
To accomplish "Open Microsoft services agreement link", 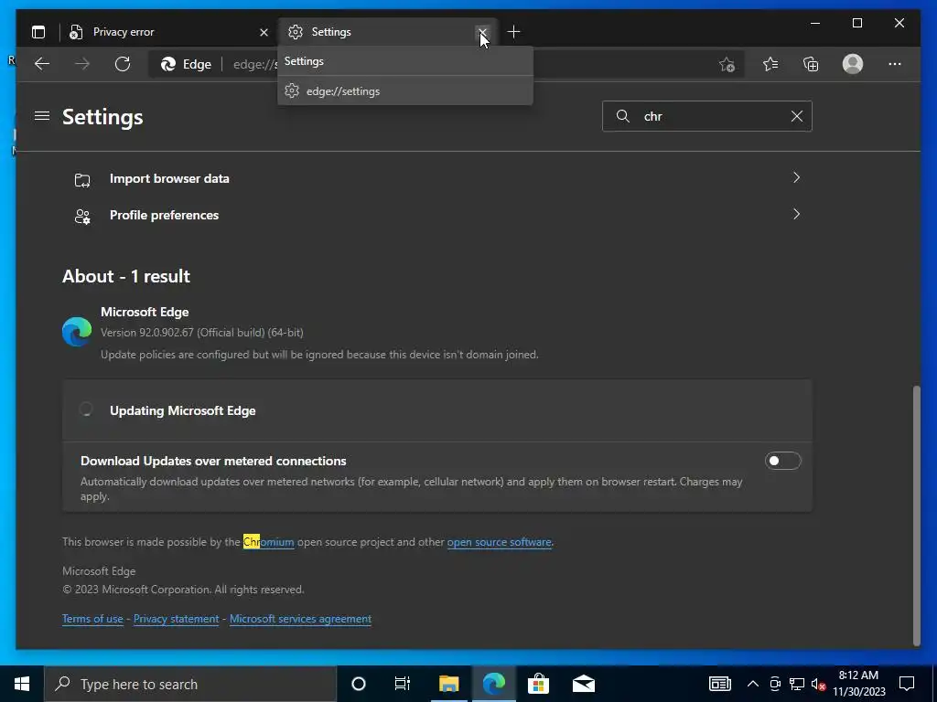I will click(300, 619).
